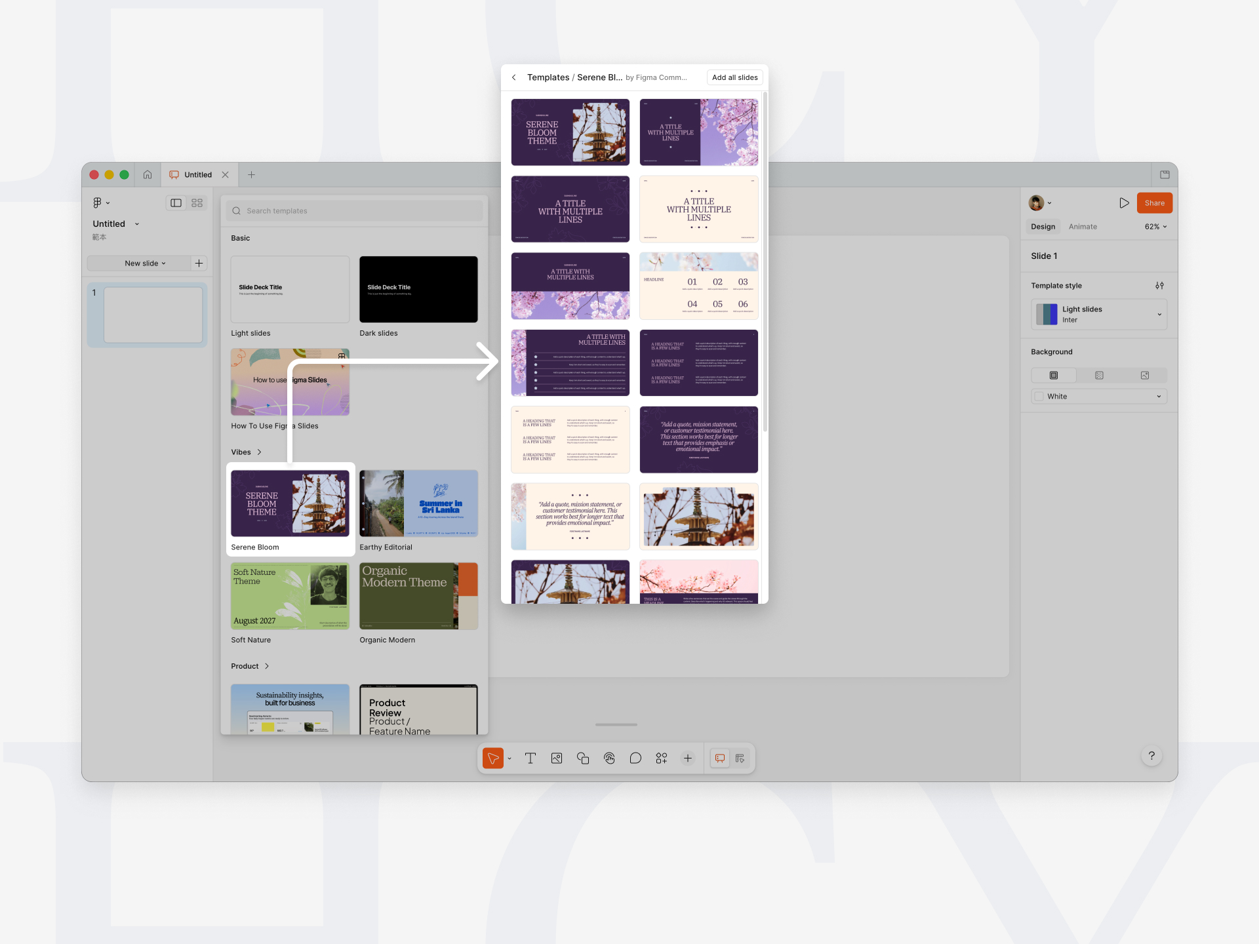Toggle Design mode in bottom toolbar
The height and width of the screenshot is (944, 1259).
740,758
